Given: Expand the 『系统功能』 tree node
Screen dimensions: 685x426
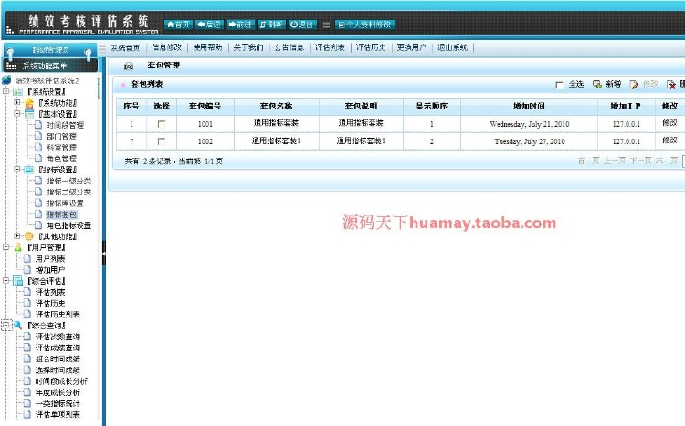Looking at the screenshot, I should pos(17,102).
